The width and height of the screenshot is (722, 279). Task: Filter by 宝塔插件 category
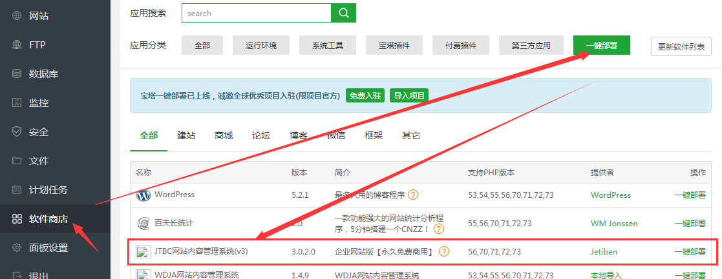(395, 46)
